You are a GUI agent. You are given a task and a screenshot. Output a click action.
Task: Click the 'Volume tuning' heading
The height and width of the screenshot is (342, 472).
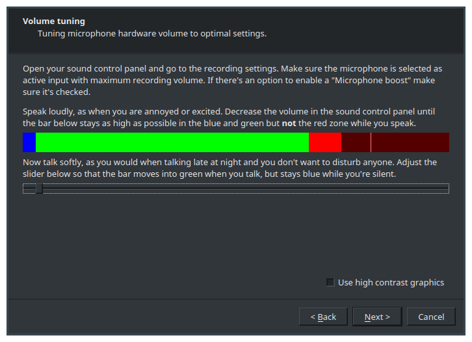(54, 21)
